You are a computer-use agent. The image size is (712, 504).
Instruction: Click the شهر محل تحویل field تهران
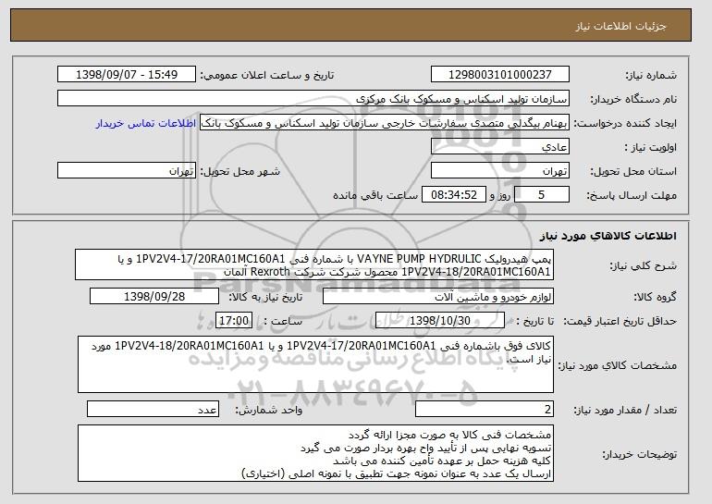pos(127,171)
